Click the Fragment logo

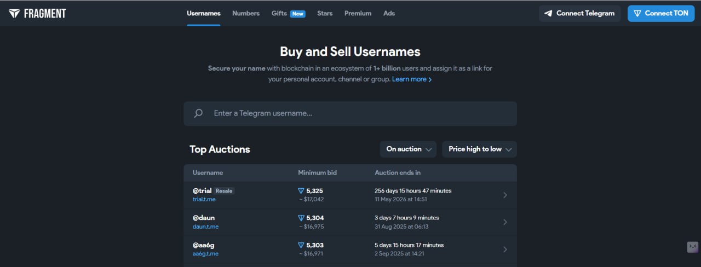(x=37, y=13)
